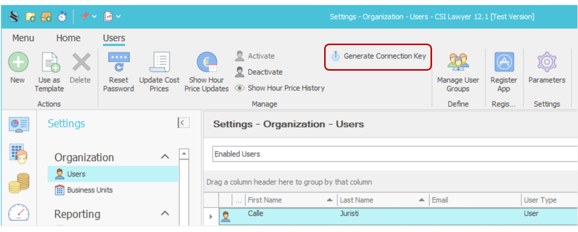This screenshot has width=578, height=232.
Task: Select Business Units in the tree
Action: tap(90, 190)
